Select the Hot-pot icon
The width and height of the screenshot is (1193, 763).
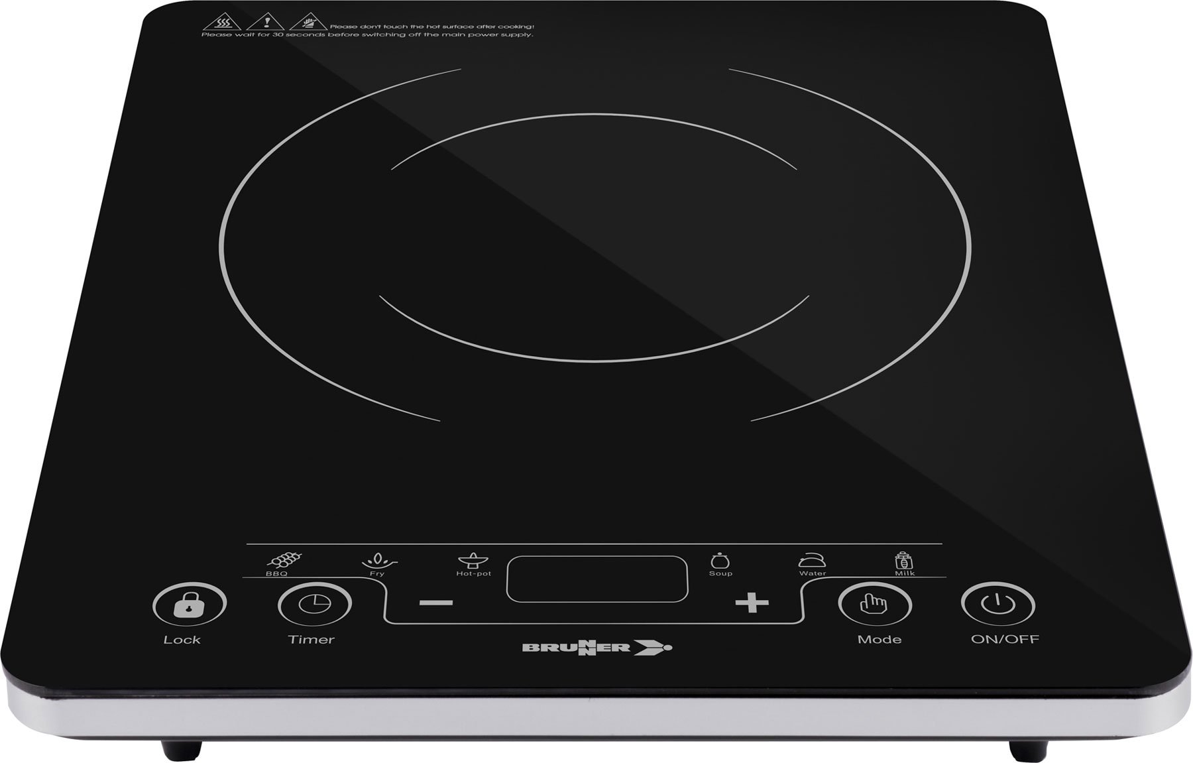tap(473, 560)
